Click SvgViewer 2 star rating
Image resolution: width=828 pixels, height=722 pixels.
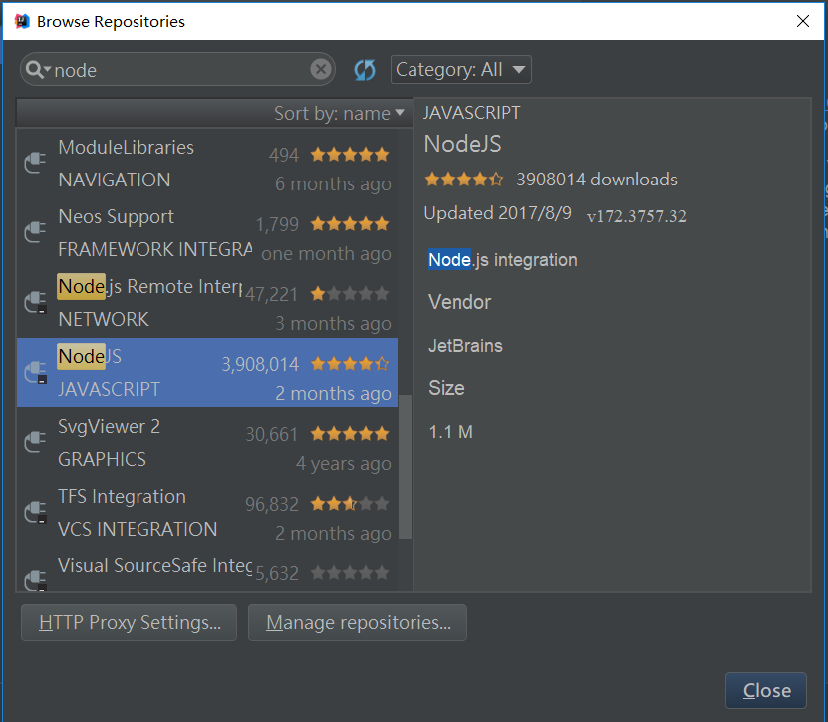(x=350, y=434)
